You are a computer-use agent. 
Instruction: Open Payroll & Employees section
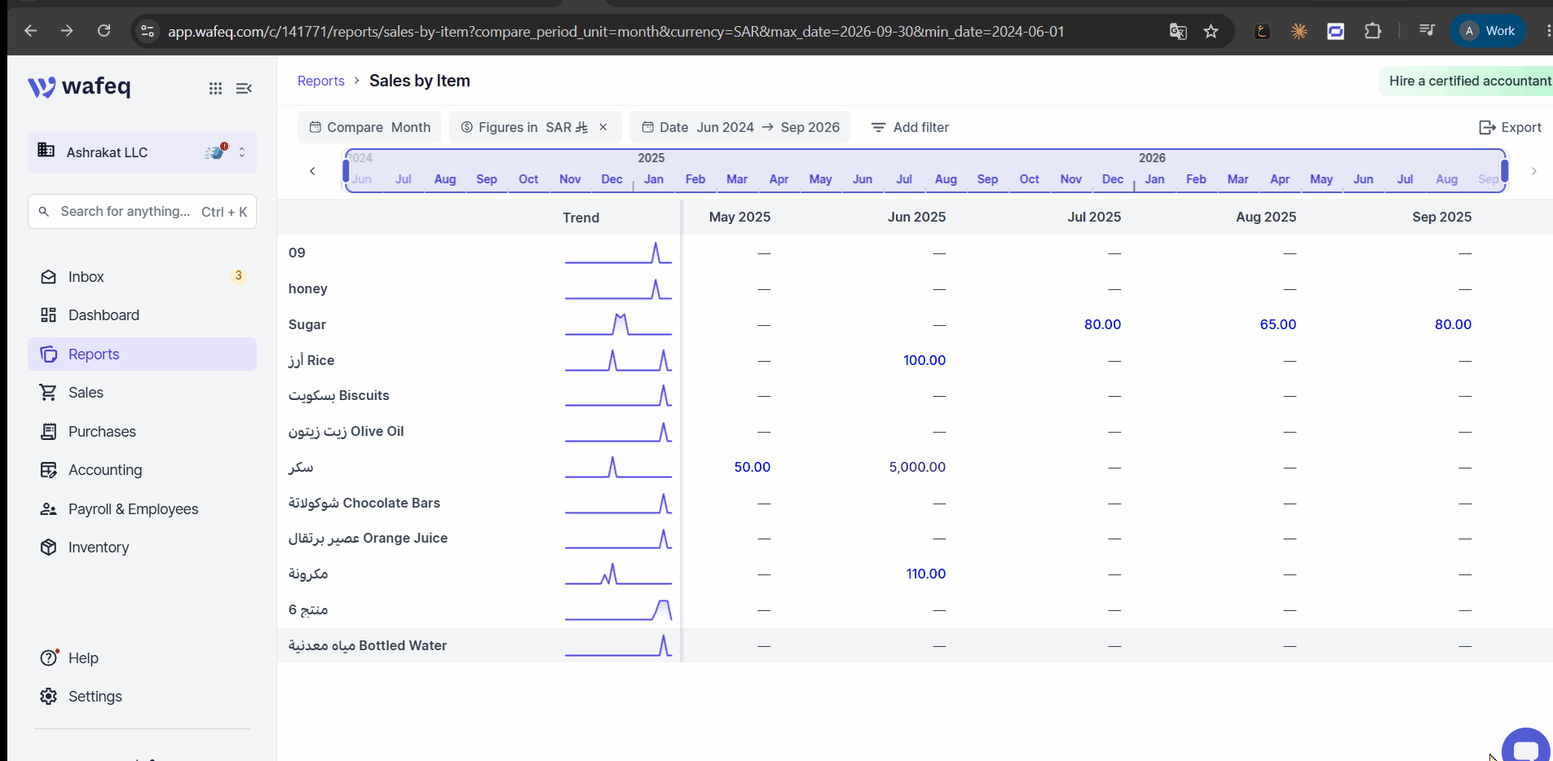(x=142, y=509)
